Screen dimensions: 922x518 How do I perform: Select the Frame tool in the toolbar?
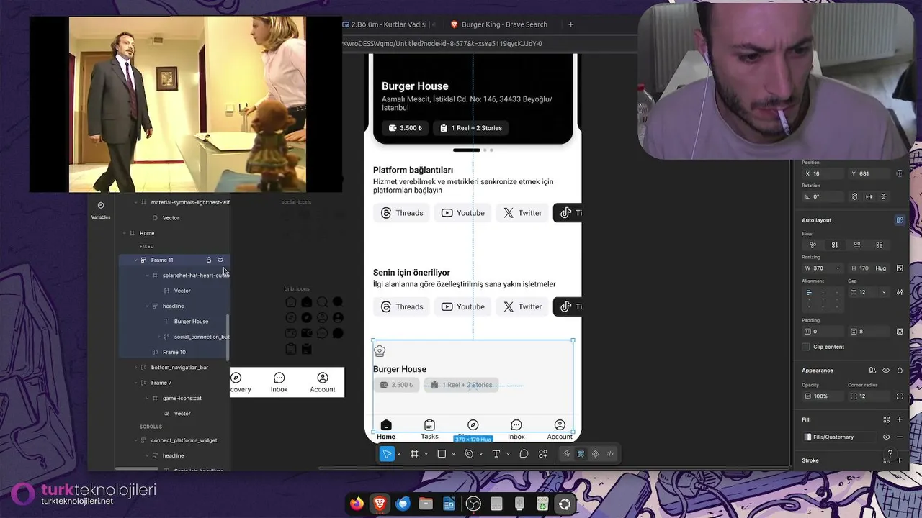[414, 454]
